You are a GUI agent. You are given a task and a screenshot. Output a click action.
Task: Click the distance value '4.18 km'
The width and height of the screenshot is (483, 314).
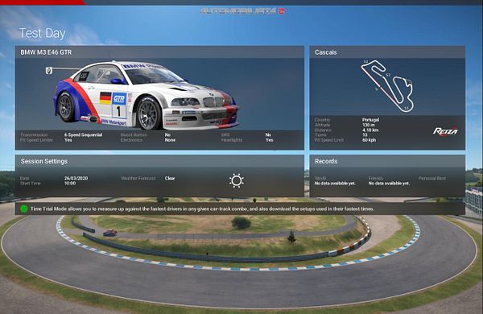click(x=370, y=130)
